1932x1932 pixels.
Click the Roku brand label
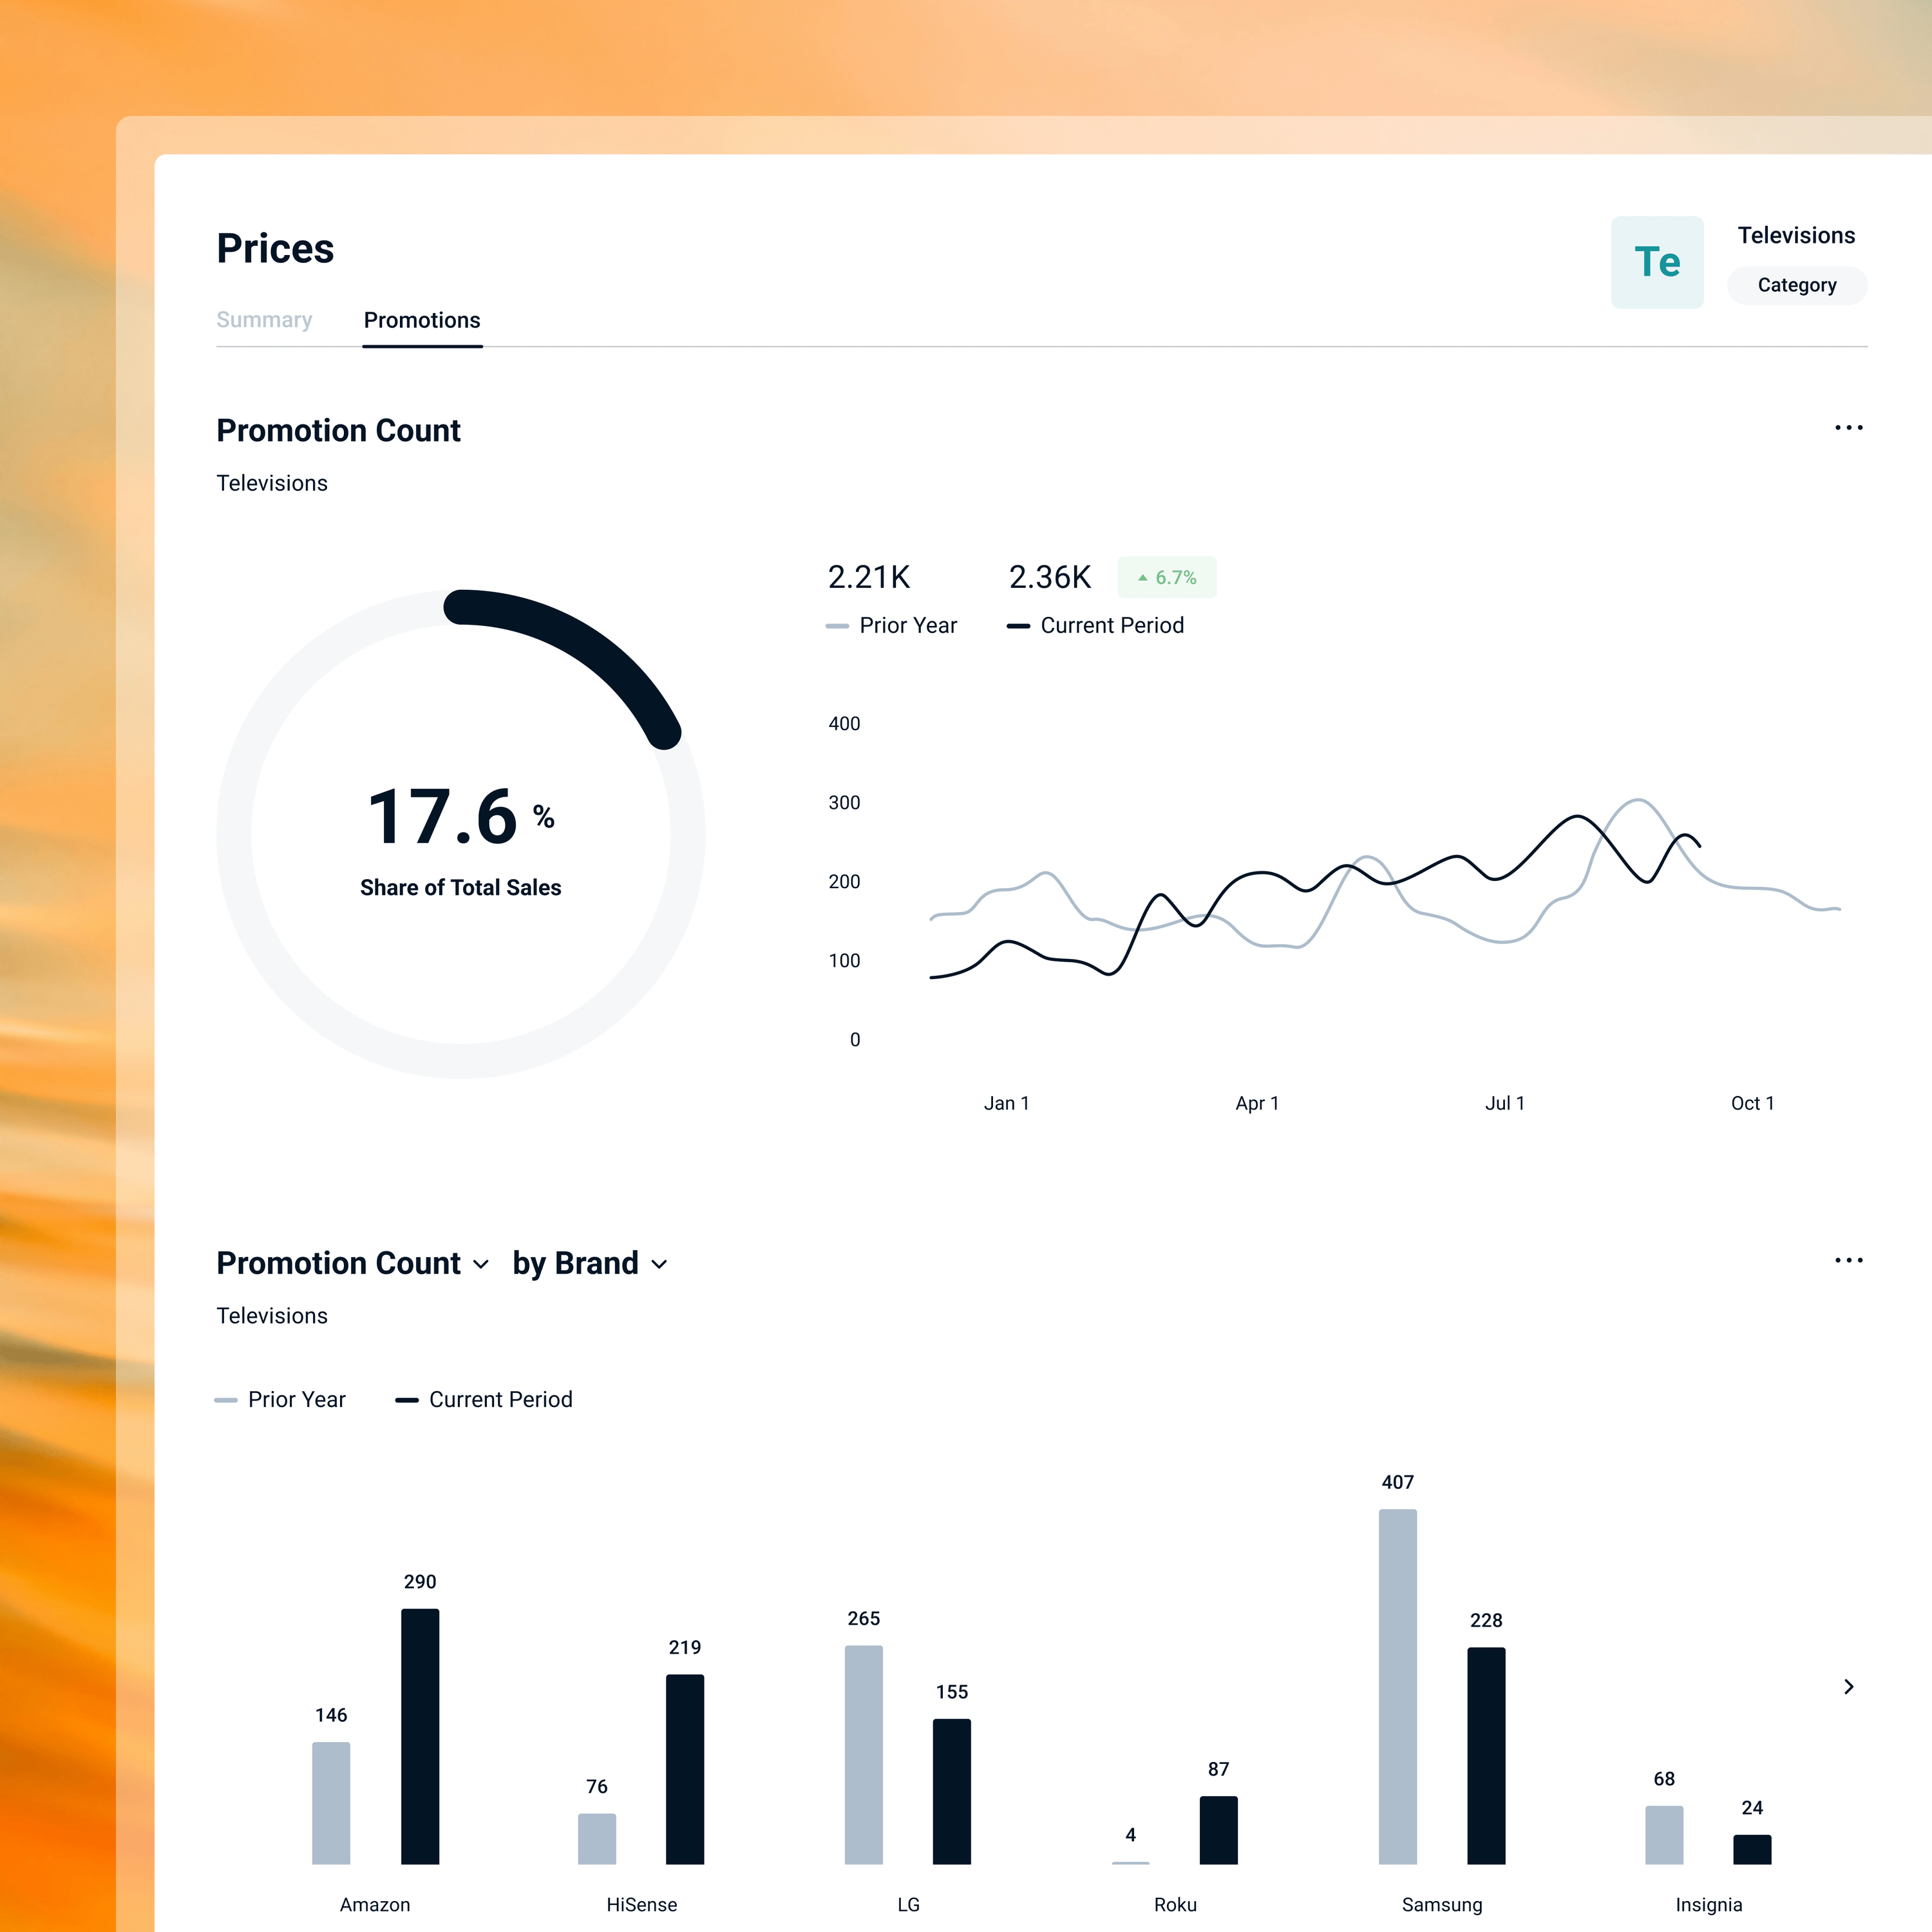click(x=1175, y=1904)
